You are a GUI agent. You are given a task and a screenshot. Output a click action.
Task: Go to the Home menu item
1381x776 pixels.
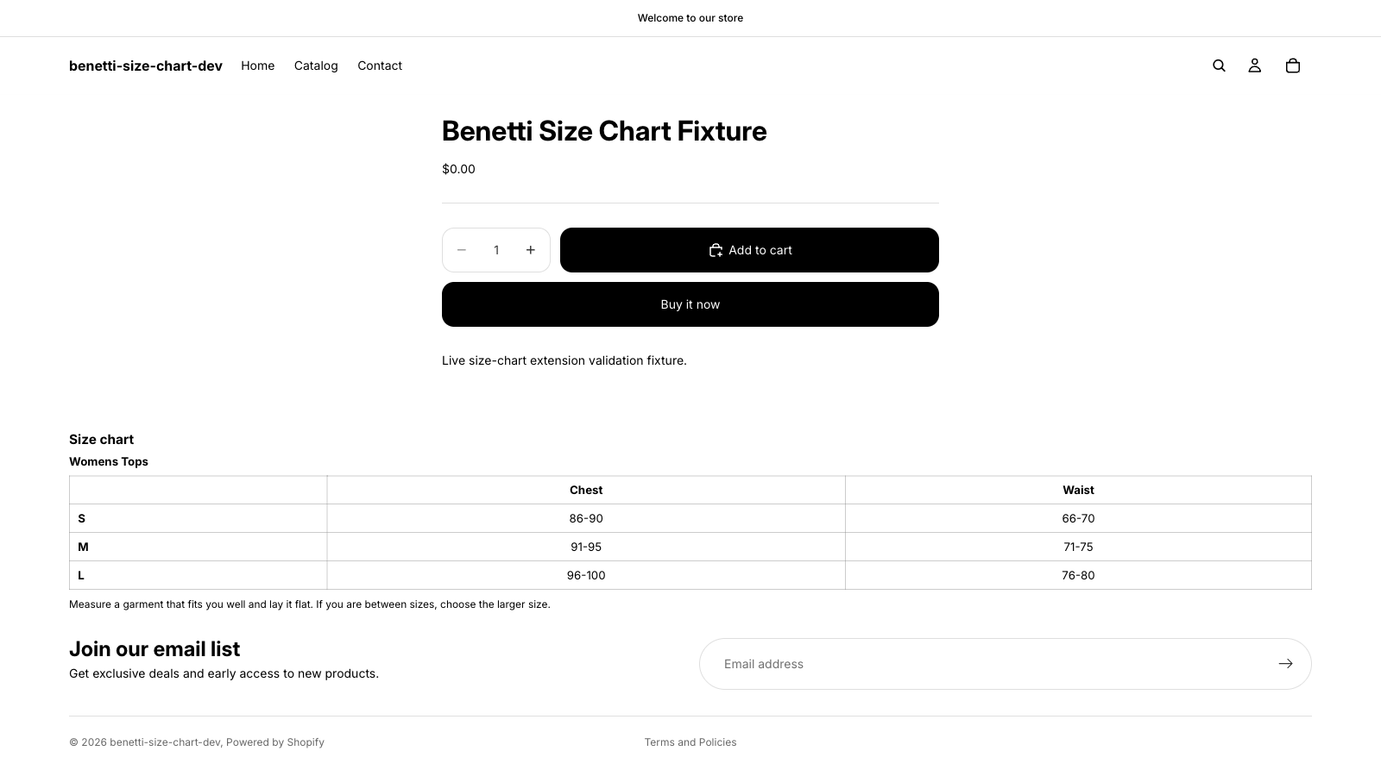coord(258,66)
